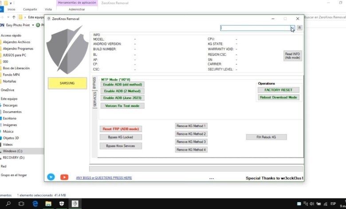Click Verizon Fix Test mode
Image resolution: width=346 pixels, height=209 pixels.
pyautogui.click(x=122, y=106)
